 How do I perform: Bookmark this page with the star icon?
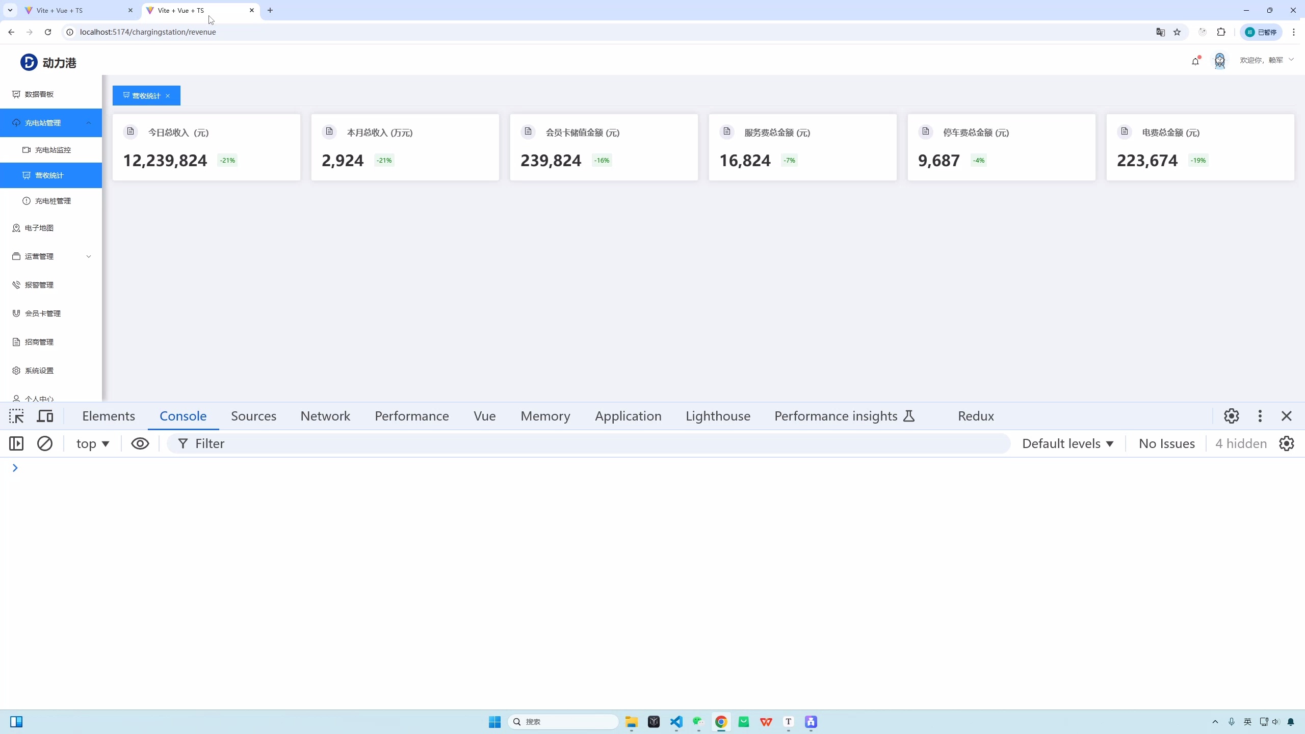coord(1177,32)
